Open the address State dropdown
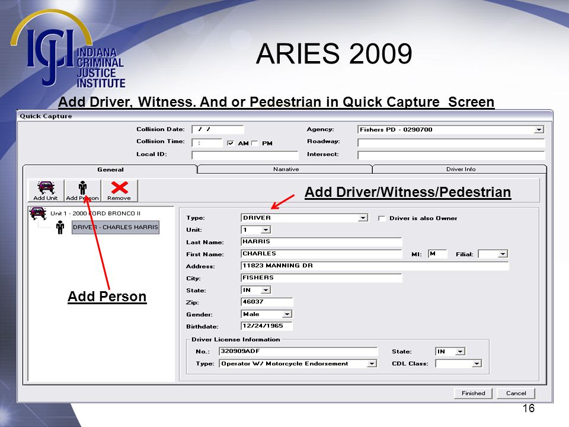 [x=266, y=290]
